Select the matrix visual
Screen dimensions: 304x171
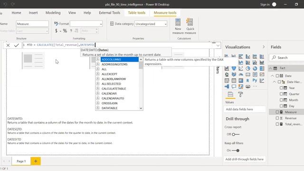click(x=241, y=80)
